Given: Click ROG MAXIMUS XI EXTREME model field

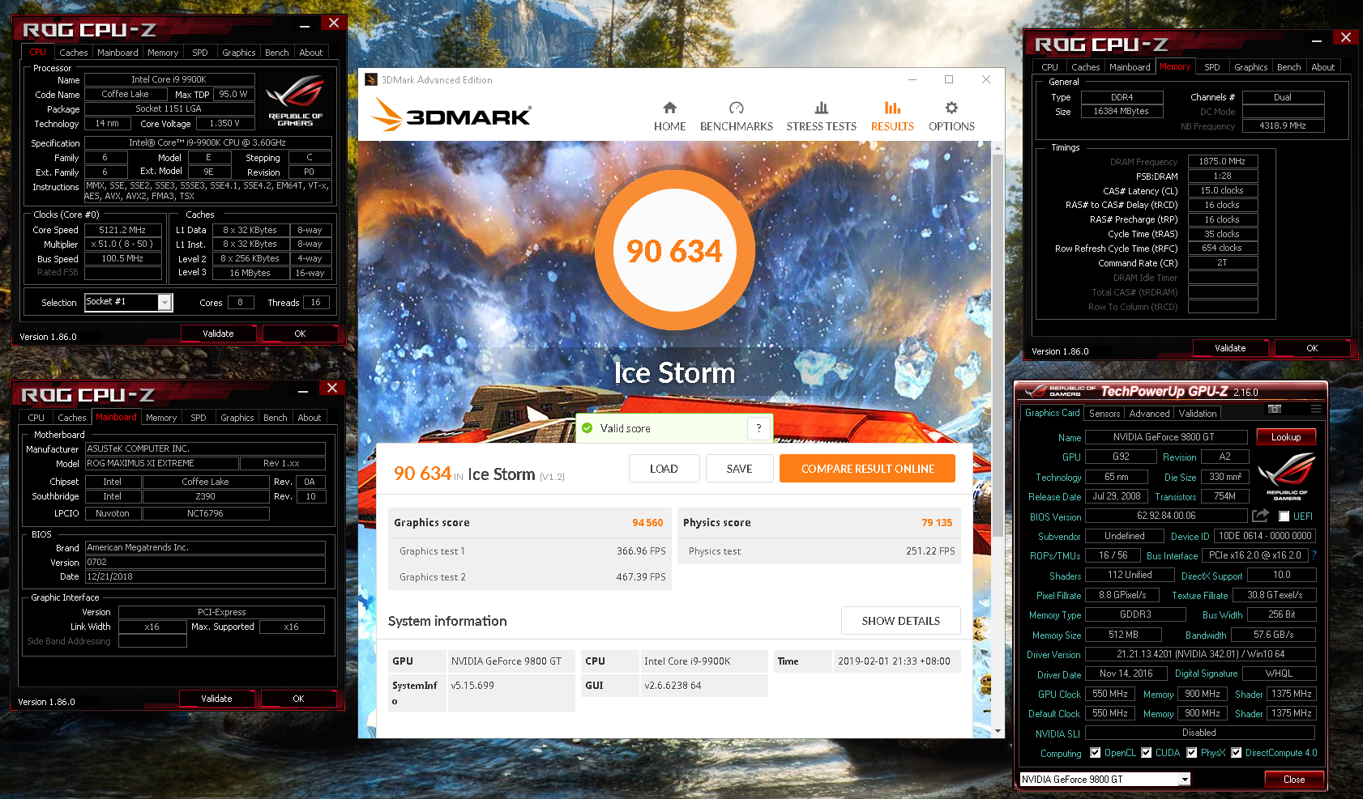Looking at the screenshot, I should [162, 463].
